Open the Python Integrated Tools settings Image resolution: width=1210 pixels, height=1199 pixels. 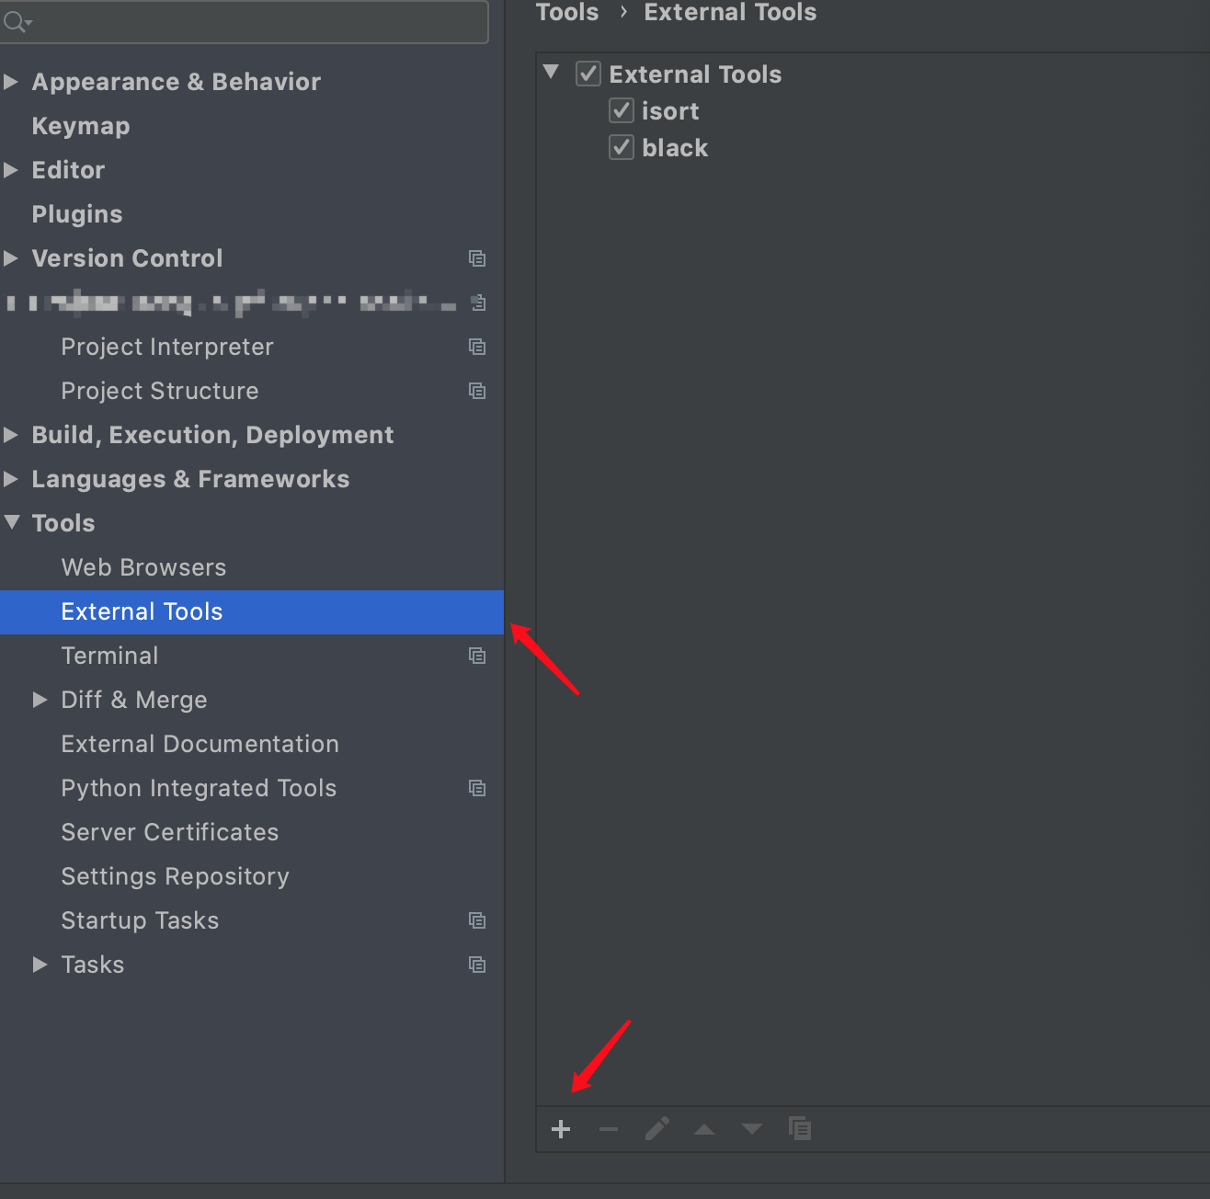[199, 788]
